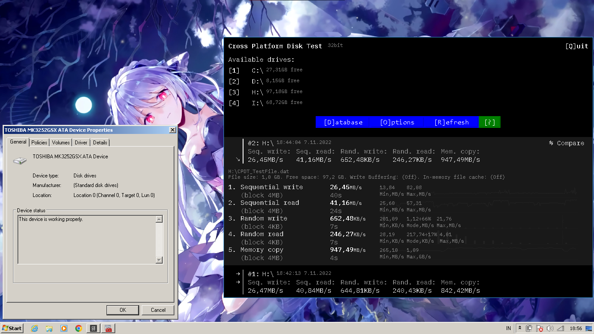Screen dimensions: 594x334
Task: Select drive [1] C:\ for testing
Action: click(266, 70)
